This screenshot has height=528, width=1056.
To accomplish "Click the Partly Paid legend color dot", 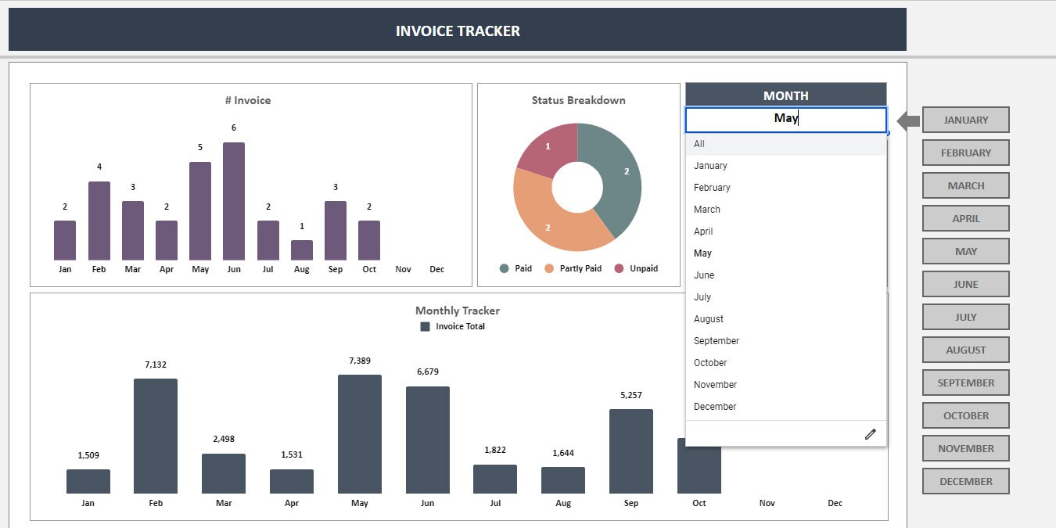I will [x=549, y=268].
